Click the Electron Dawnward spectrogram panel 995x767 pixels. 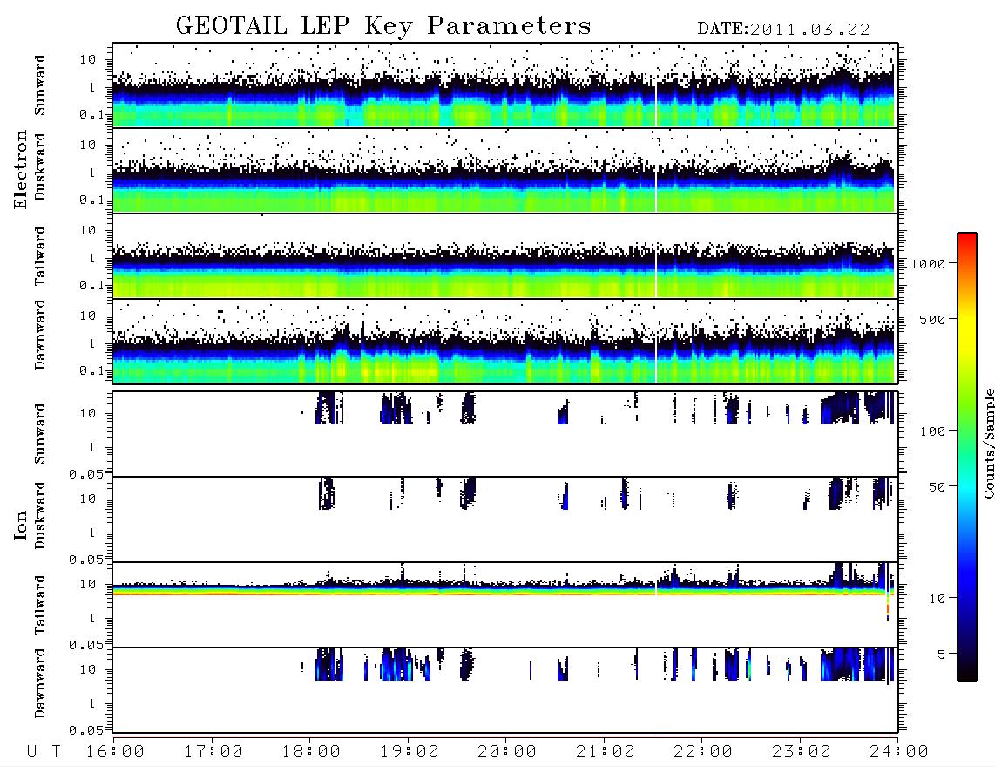tap(505, 342)
